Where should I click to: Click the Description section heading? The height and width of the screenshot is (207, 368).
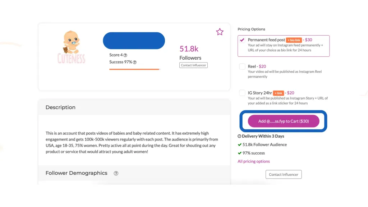tap(60, 107)
